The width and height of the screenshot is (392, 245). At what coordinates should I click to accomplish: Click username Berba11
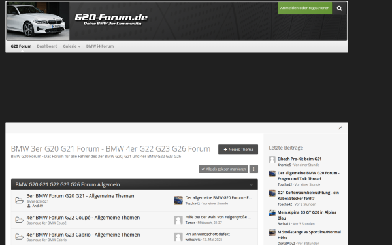coord(284,224)
